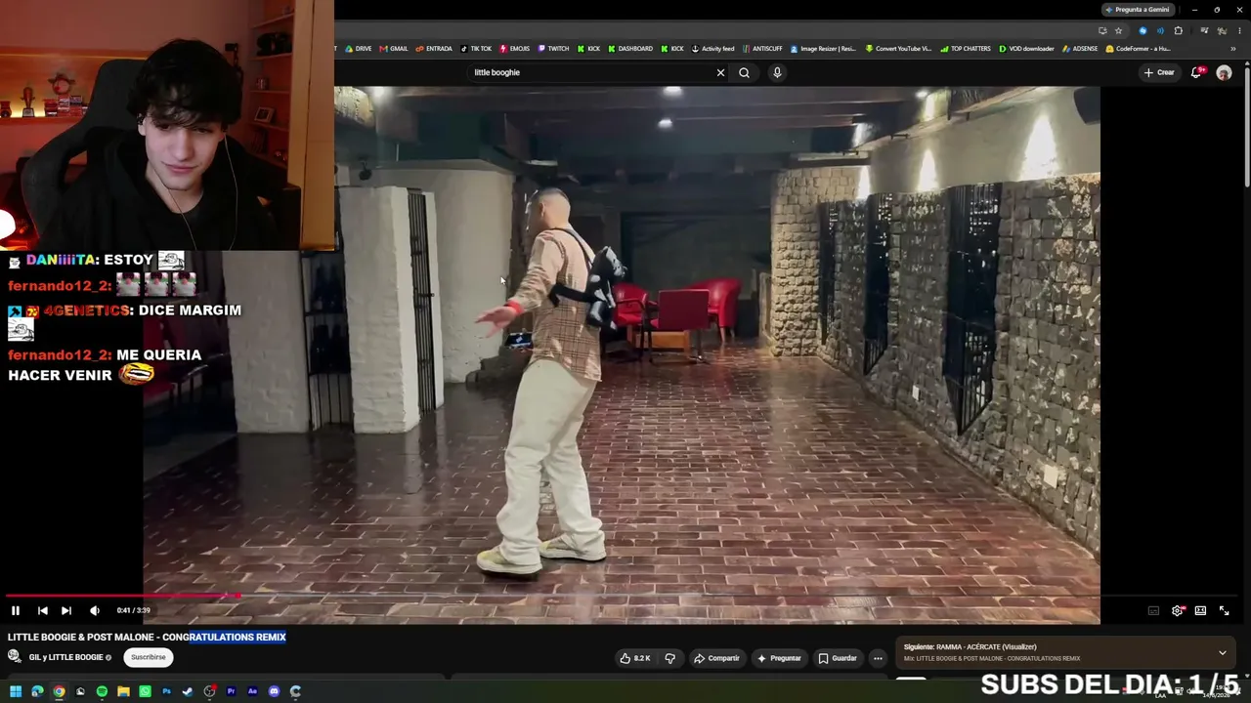The height and width of the screenshot is (703, 1251).
Task: Click the Pregunta a Gemini button
Action: (x=1137, y=10)
